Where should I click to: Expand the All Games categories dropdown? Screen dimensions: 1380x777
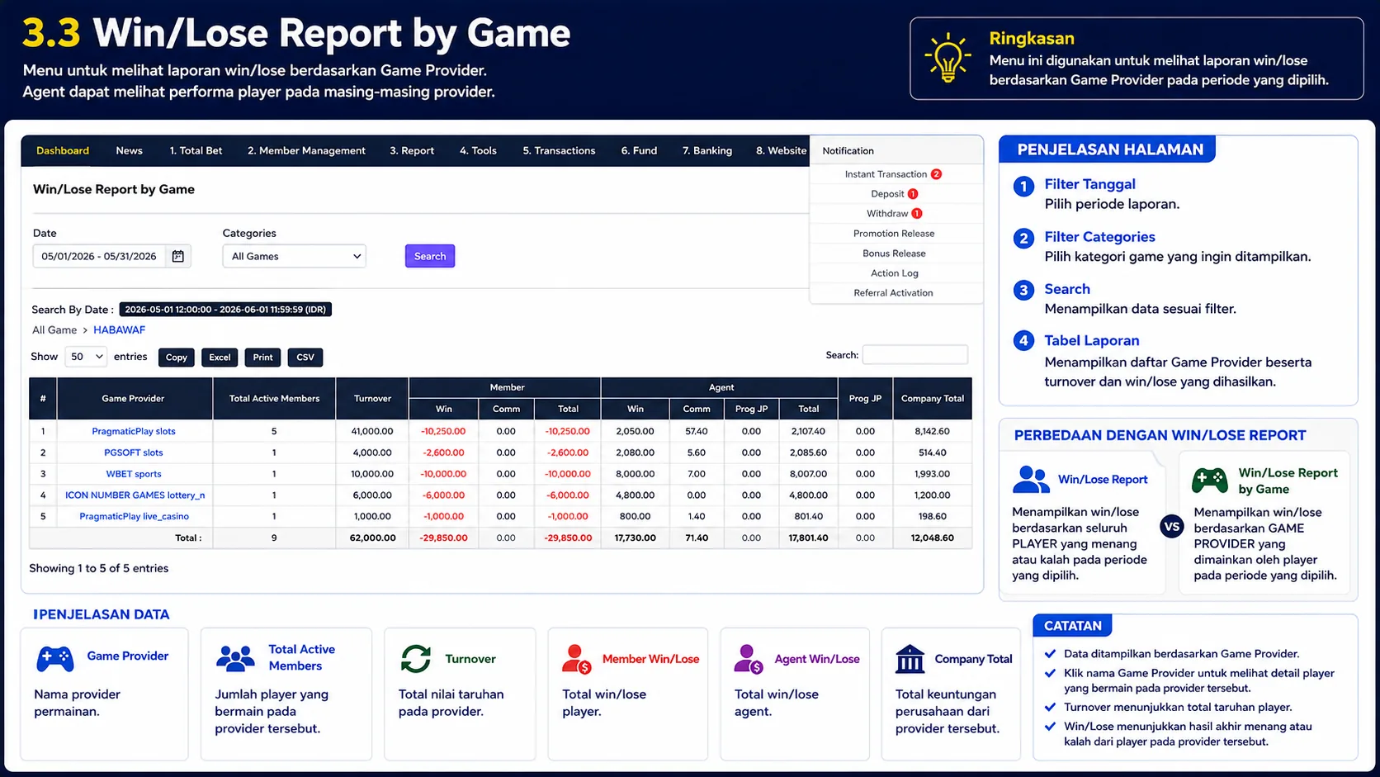pos(295,256)
